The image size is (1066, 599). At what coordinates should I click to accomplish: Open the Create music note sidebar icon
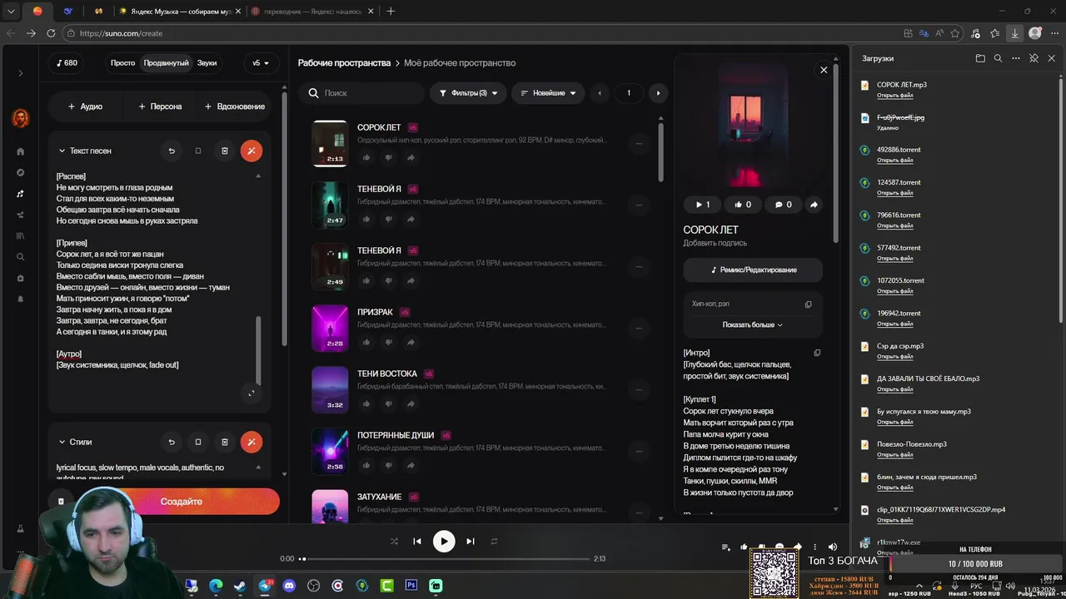tap(21, 194)
